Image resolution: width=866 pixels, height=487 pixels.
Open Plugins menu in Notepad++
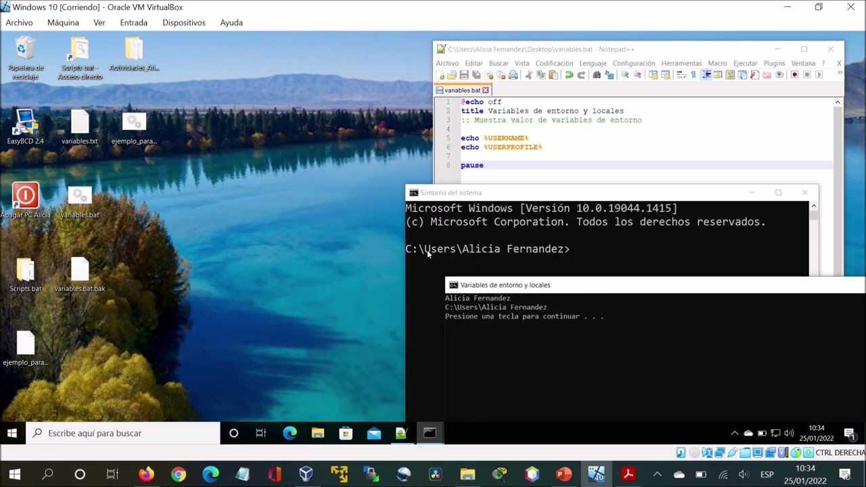coord(774,63)
